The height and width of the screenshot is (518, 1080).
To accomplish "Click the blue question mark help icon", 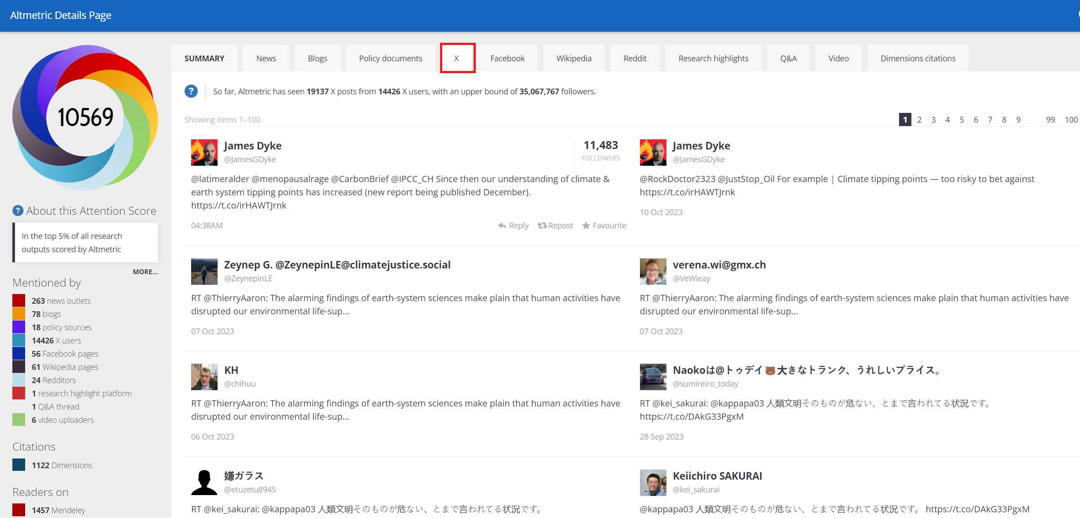I will [191, 91].
